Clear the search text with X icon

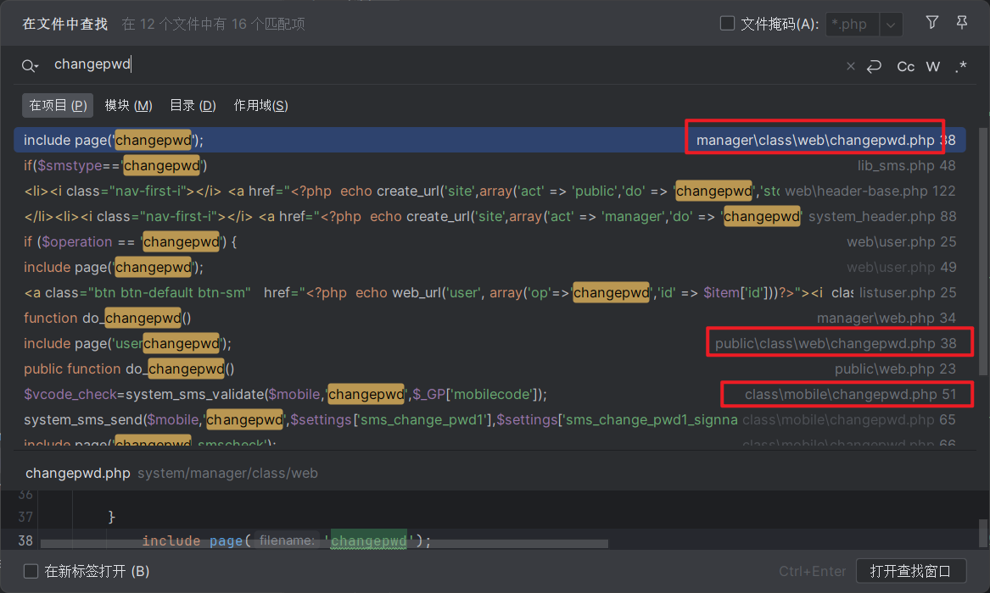point(851,66)
